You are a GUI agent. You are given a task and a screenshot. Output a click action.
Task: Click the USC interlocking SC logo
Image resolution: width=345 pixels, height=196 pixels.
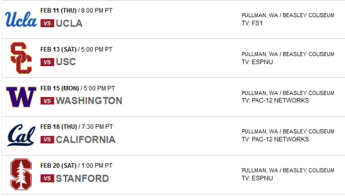(21, 58)
